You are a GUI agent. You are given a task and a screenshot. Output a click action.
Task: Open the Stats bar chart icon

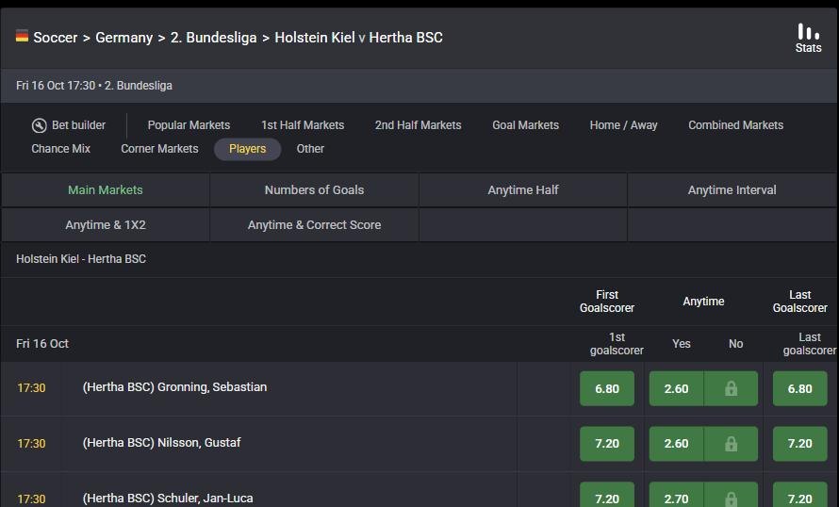click(808, 31)
